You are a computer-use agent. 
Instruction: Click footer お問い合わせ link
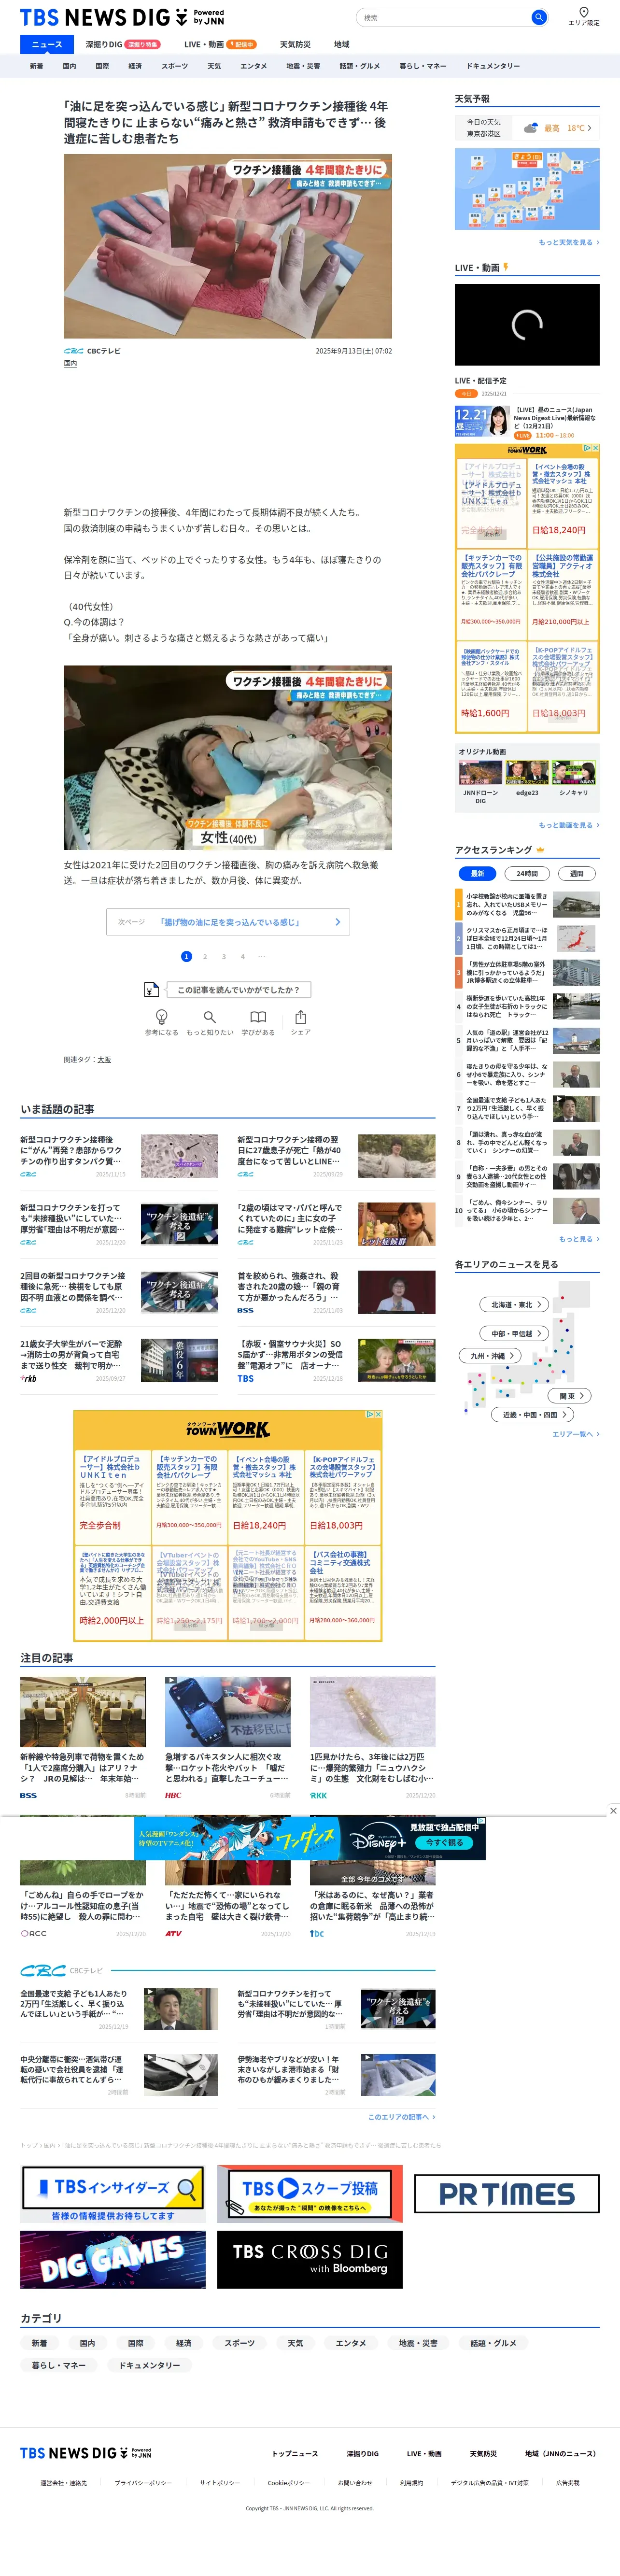(355, 2483)
